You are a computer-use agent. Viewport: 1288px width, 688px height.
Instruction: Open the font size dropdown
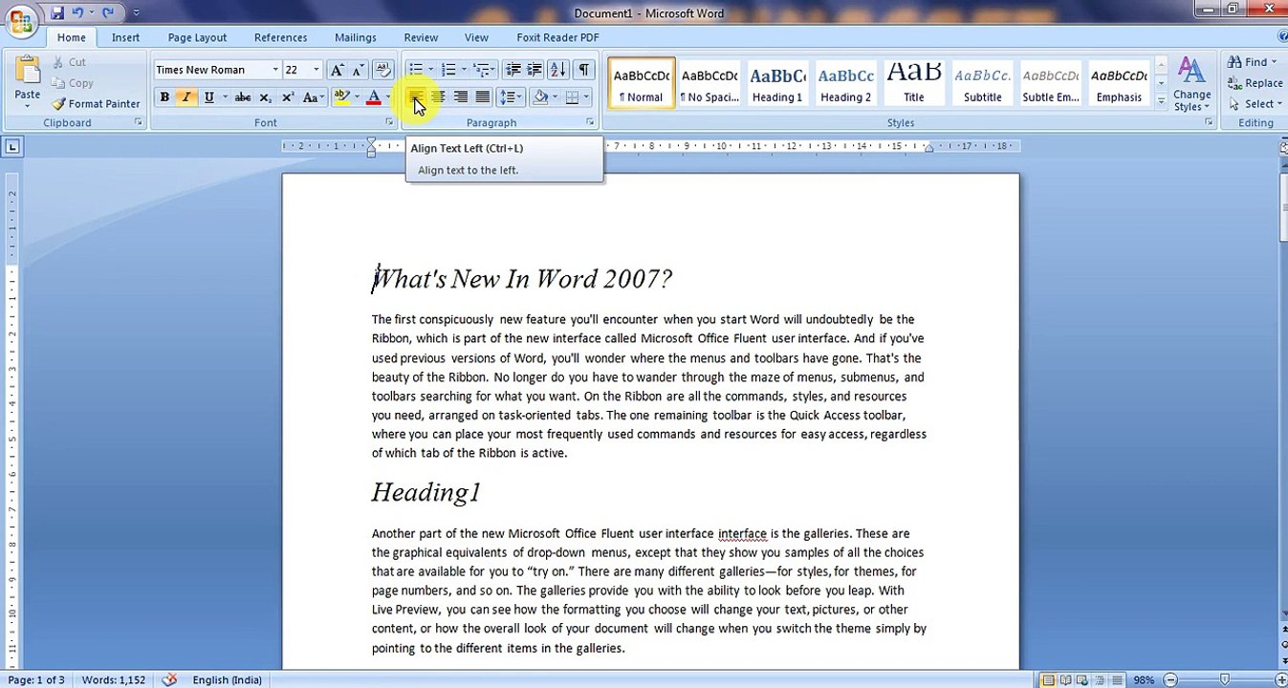(317, 70)
